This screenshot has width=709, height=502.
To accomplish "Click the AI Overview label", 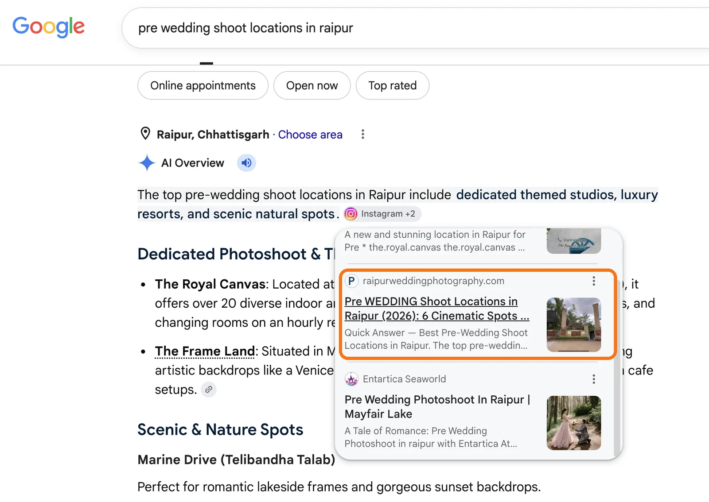I will [x=193, y=163].
